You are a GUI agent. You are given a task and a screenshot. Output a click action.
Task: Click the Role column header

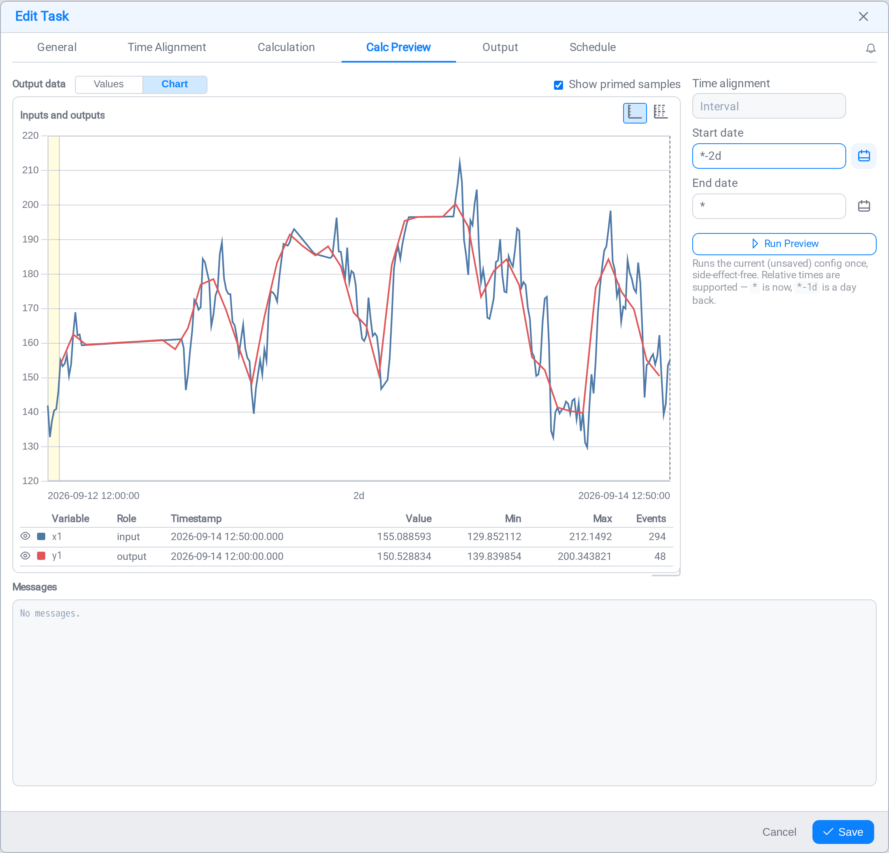(126, 519)
